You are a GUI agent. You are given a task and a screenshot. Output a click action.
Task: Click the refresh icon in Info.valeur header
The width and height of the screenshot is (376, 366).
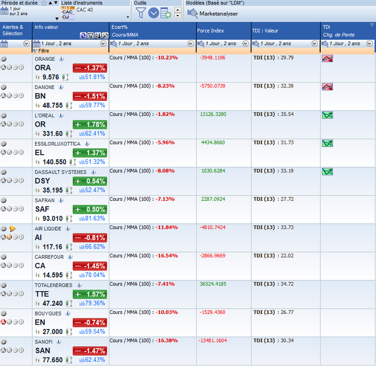click(83, 36)
